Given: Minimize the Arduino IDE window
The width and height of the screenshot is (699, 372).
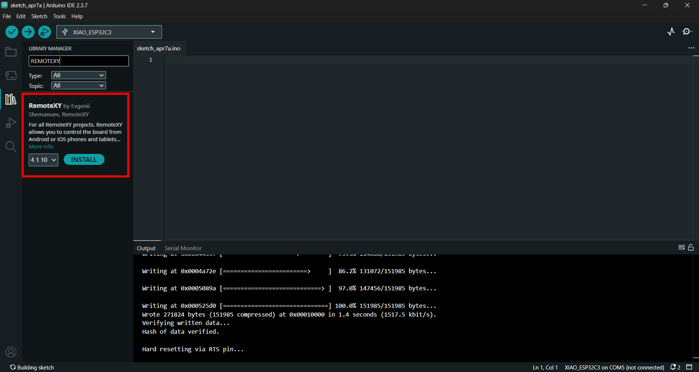Looking at the screenshot, I should [645, 5].
